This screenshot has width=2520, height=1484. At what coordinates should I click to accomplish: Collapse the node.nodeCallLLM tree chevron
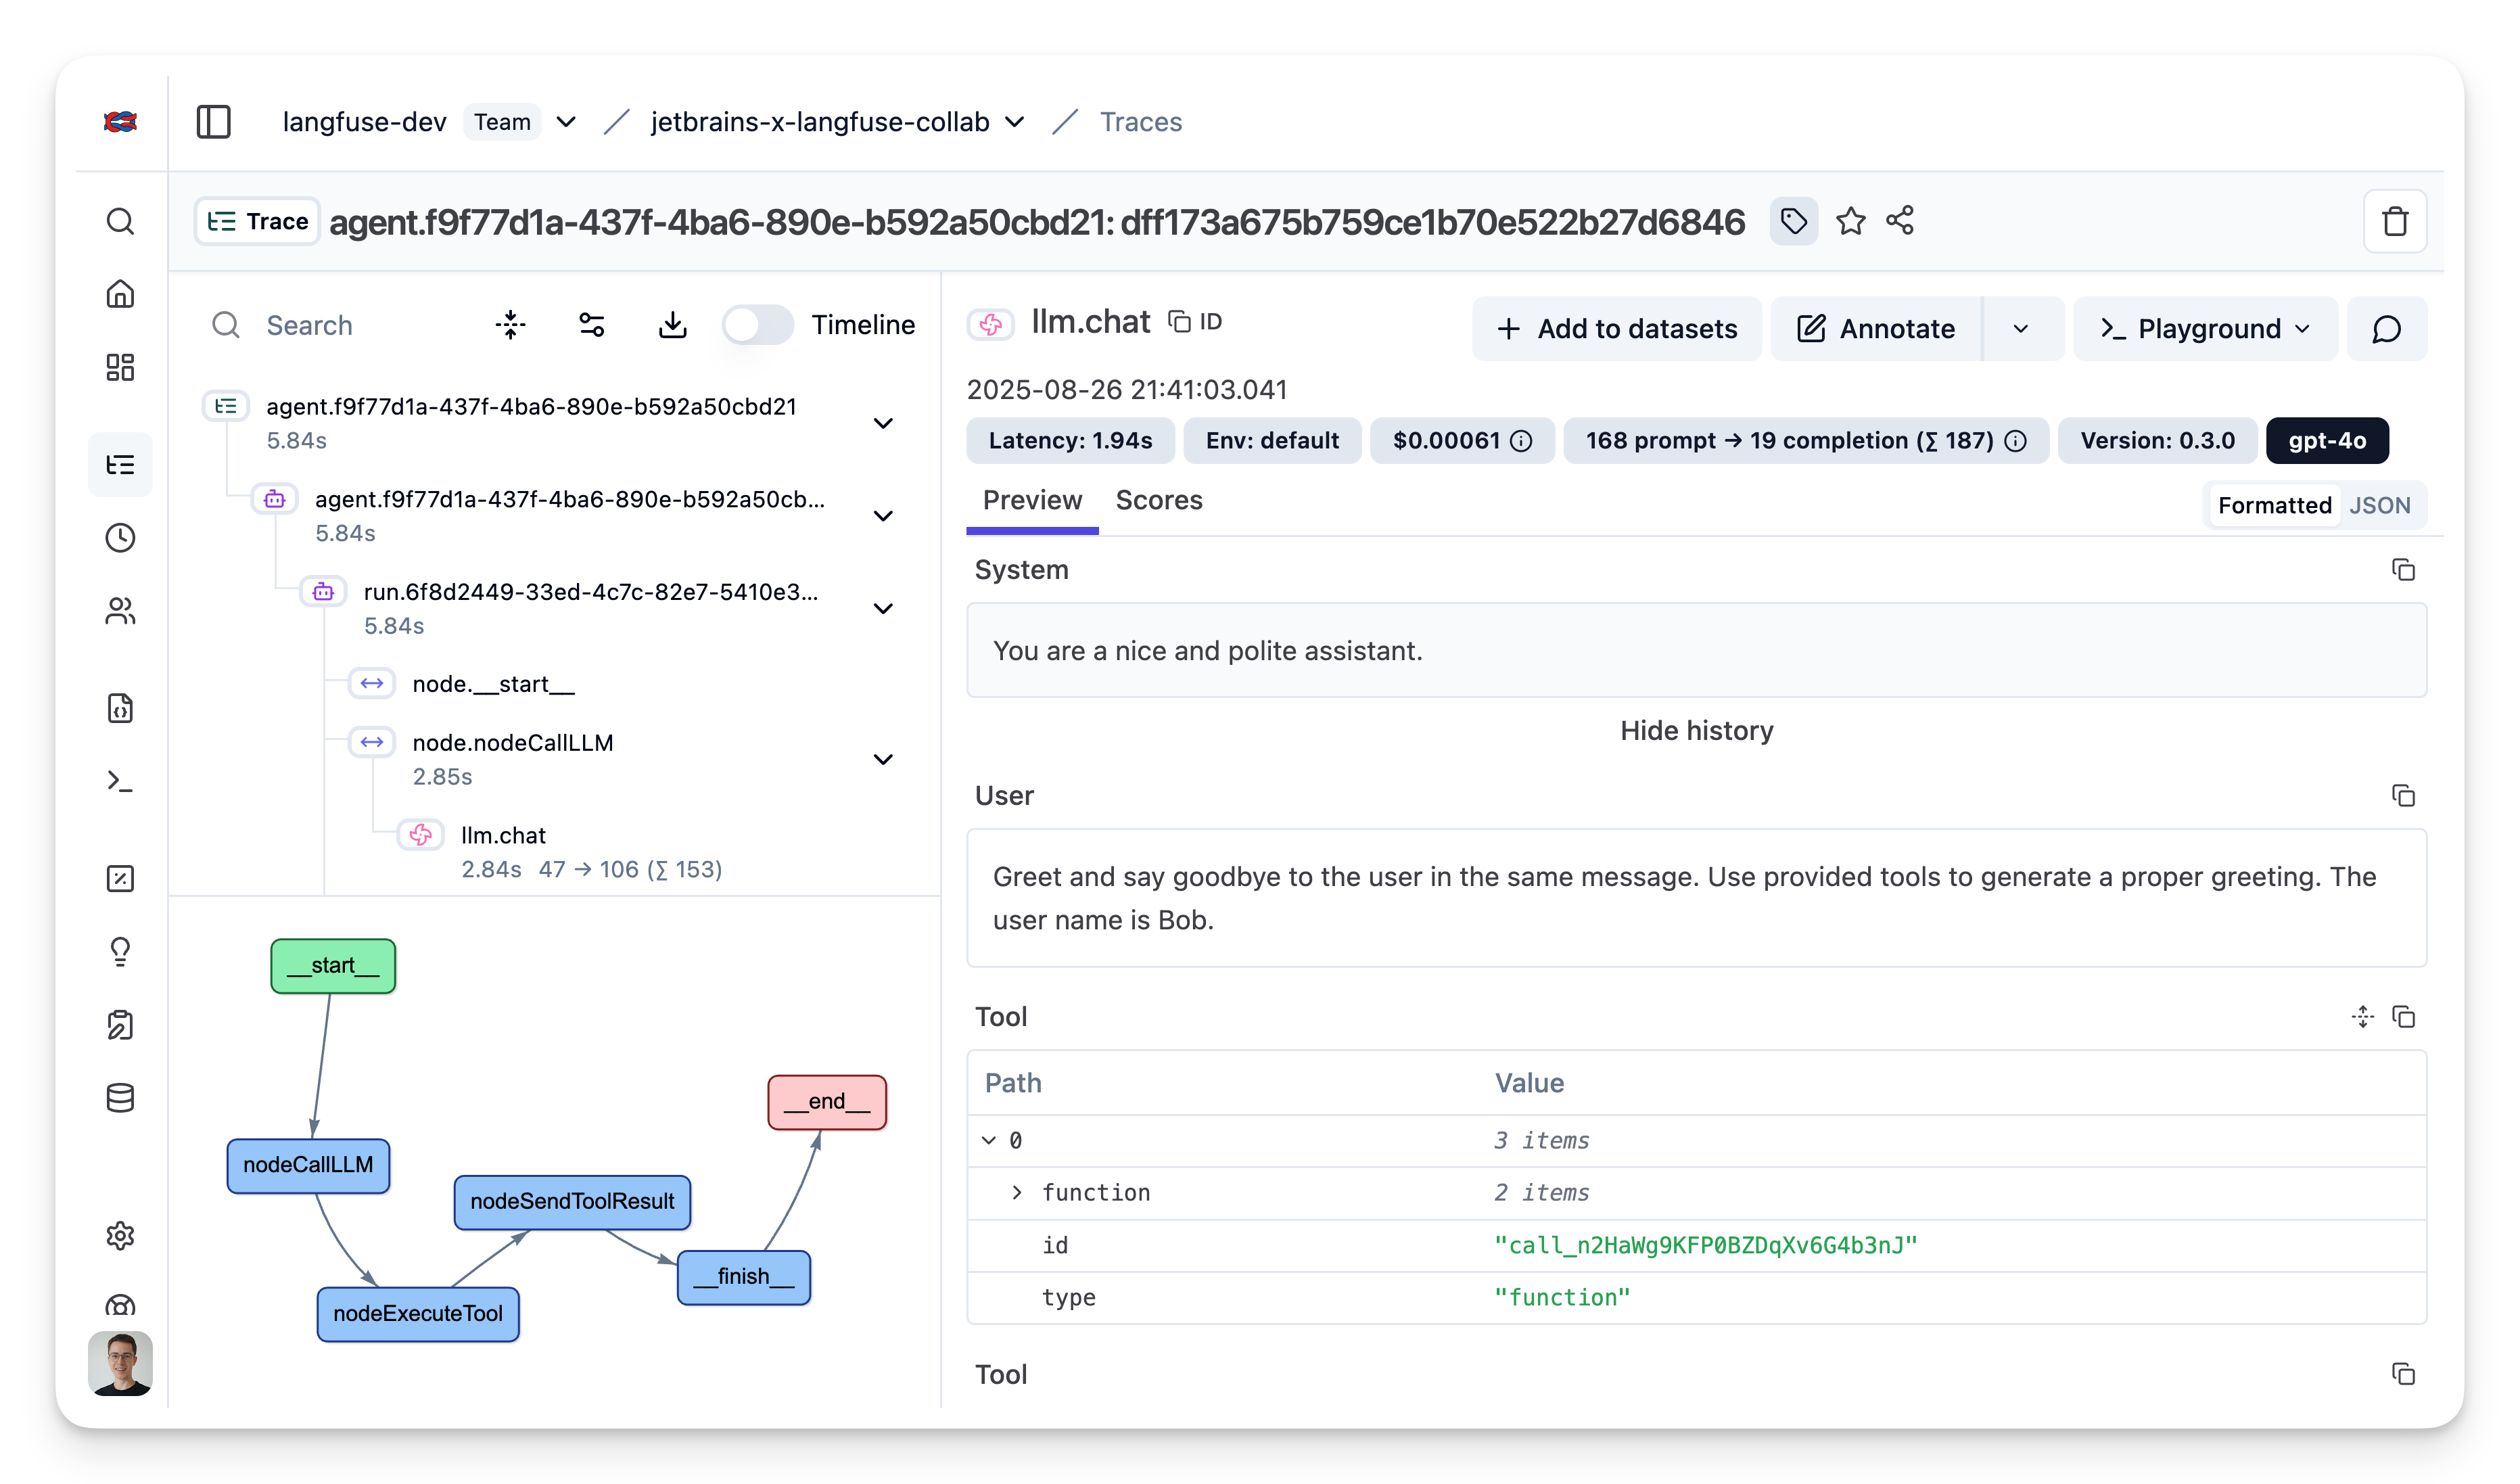click(883, 759)
